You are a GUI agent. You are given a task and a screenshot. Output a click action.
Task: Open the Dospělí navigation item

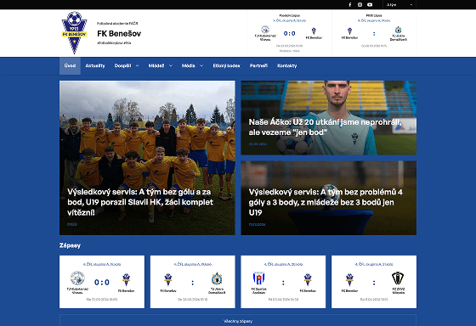[123, 65]
